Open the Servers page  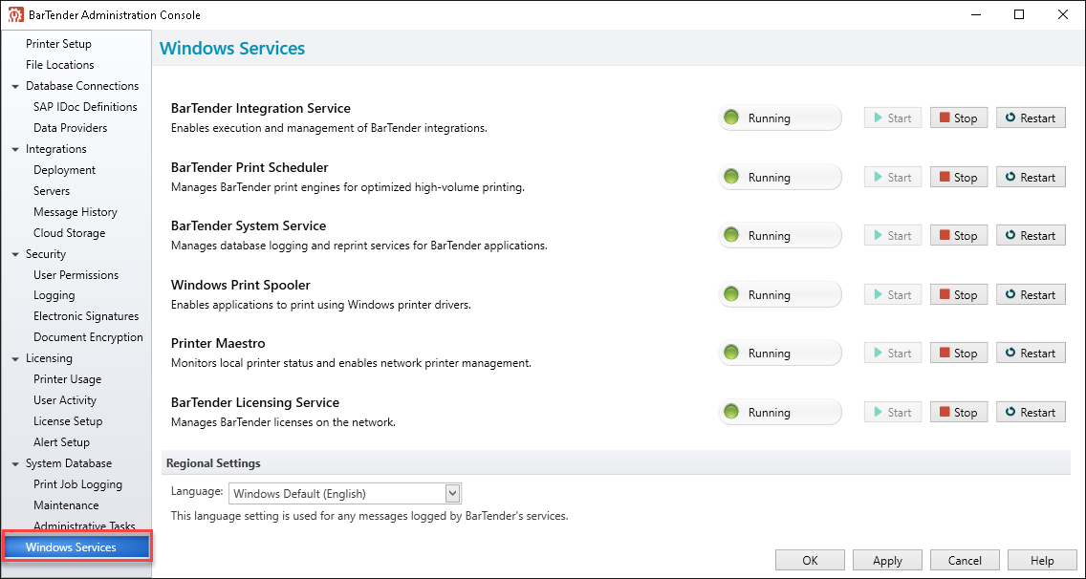click(52, 190)
